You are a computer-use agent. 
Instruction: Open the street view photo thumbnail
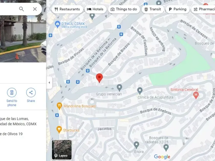[23, 39]
